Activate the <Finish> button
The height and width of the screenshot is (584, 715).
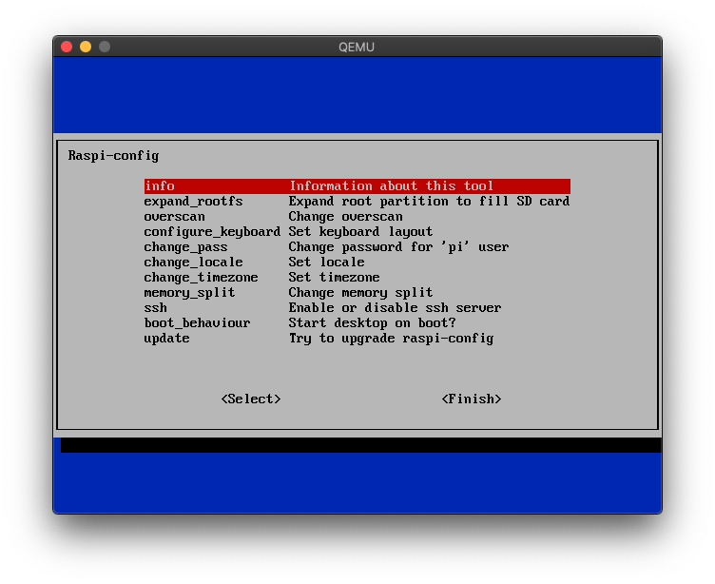click(x=472, y=399)
